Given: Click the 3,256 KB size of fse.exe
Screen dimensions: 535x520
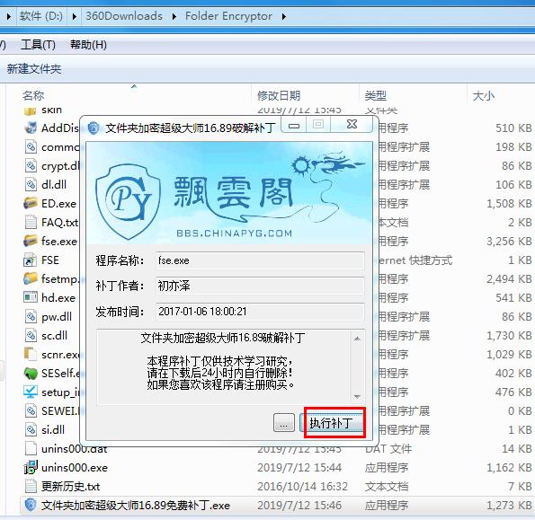Looking at the screenshot, I should [509, 242].
